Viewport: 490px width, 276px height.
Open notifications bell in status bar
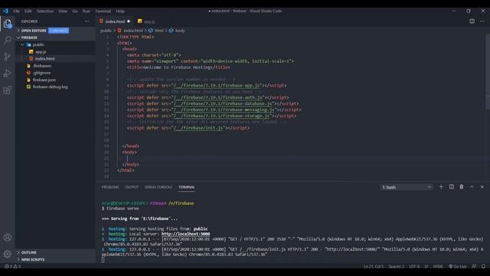pos(483,266)
